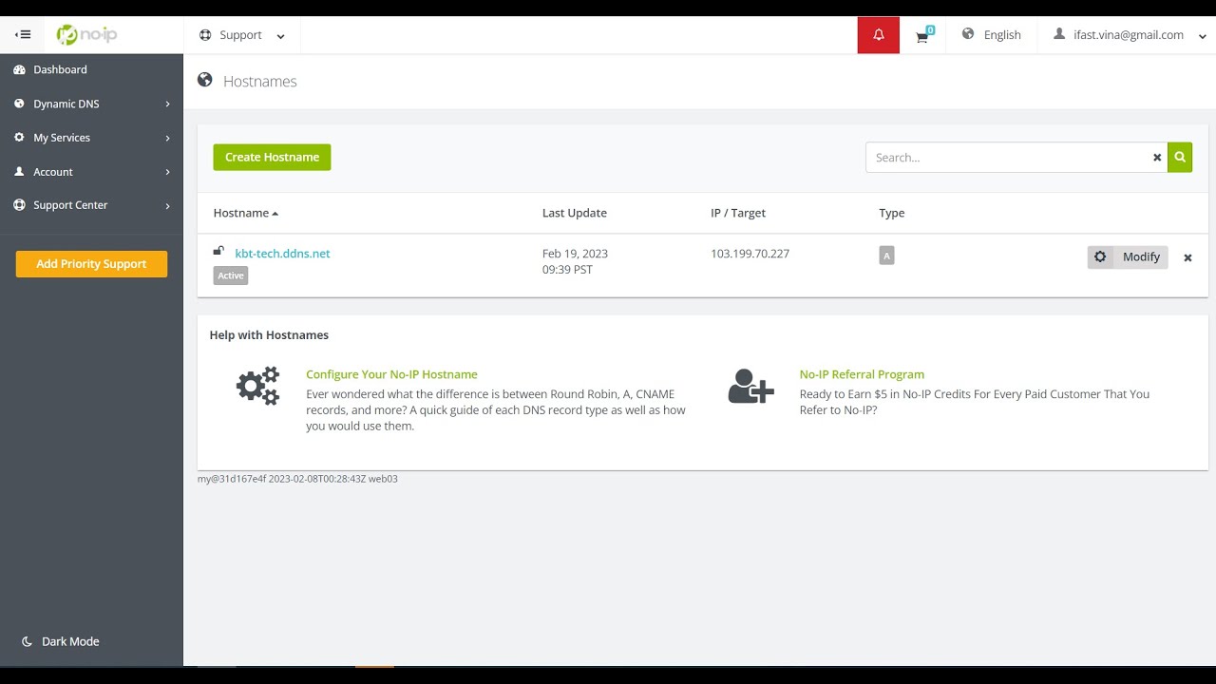Open the Support dropdown in the top bar
This screenshot has height=684, width=1216.
pos(242,35)
